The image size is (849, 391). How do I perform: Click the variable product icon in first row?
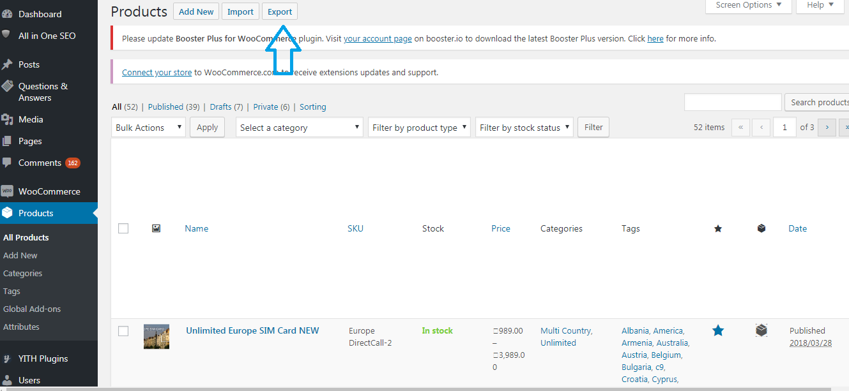(761, 330)
